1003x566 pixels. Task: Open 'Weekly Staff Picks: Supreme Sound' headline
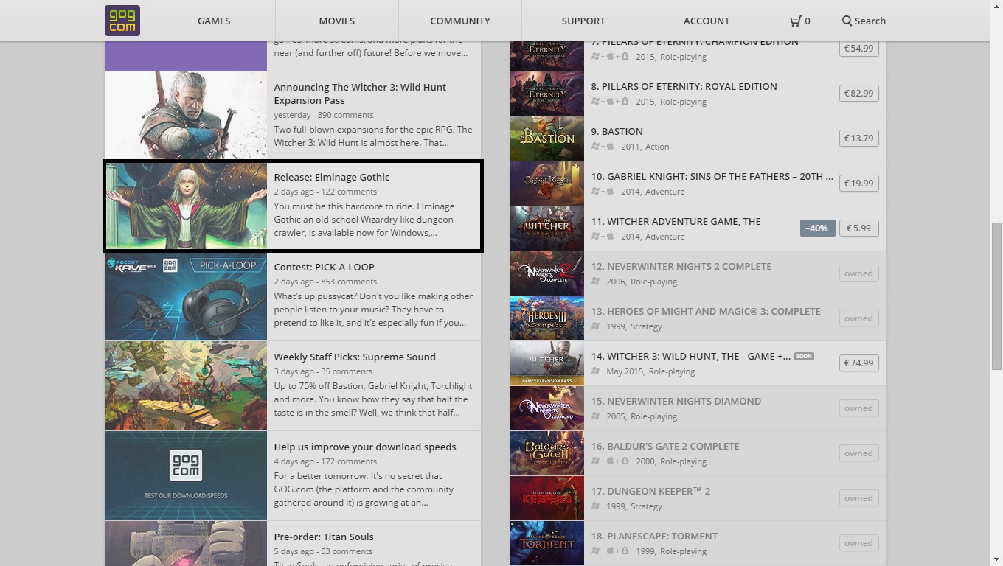coord(355,357)
